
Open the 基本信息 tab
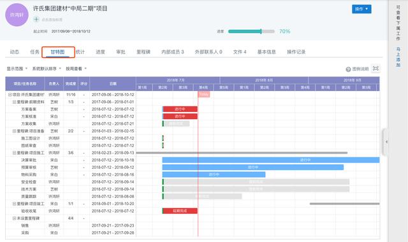(266, 52)
